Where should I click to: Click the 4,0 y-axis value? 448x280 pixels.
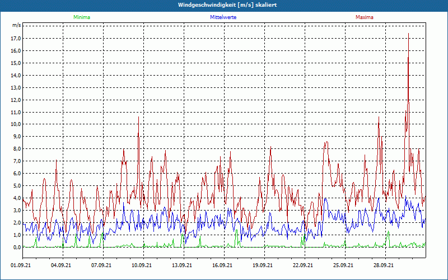pyautogui.click(x=17, y=198)
